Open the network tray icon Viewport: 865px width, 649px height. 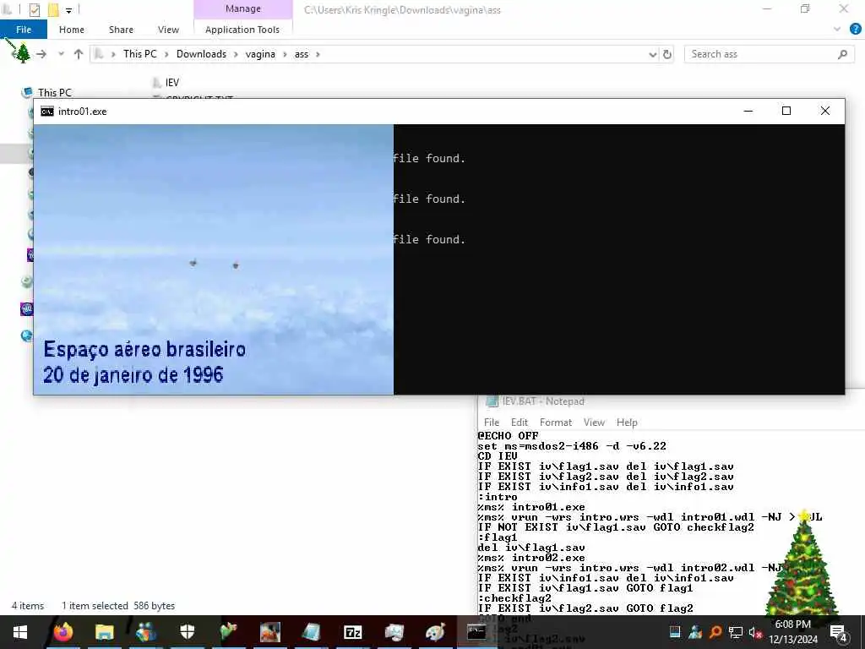tap(736, 632)
